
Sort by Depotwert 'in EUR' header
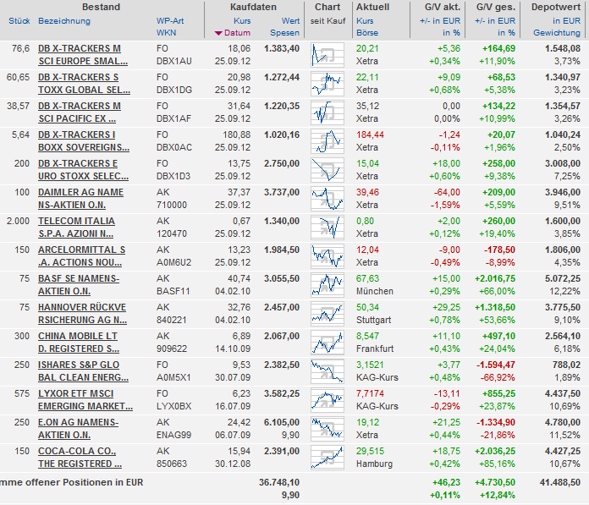pos(566,21)
